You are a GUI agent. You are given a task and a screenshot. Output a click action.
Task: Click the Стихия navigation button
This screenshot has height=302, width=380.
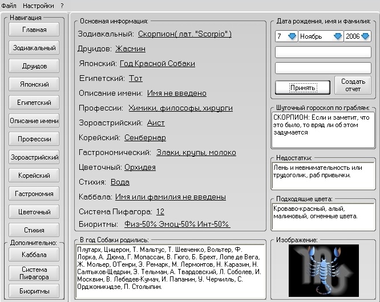coord(34,230)
